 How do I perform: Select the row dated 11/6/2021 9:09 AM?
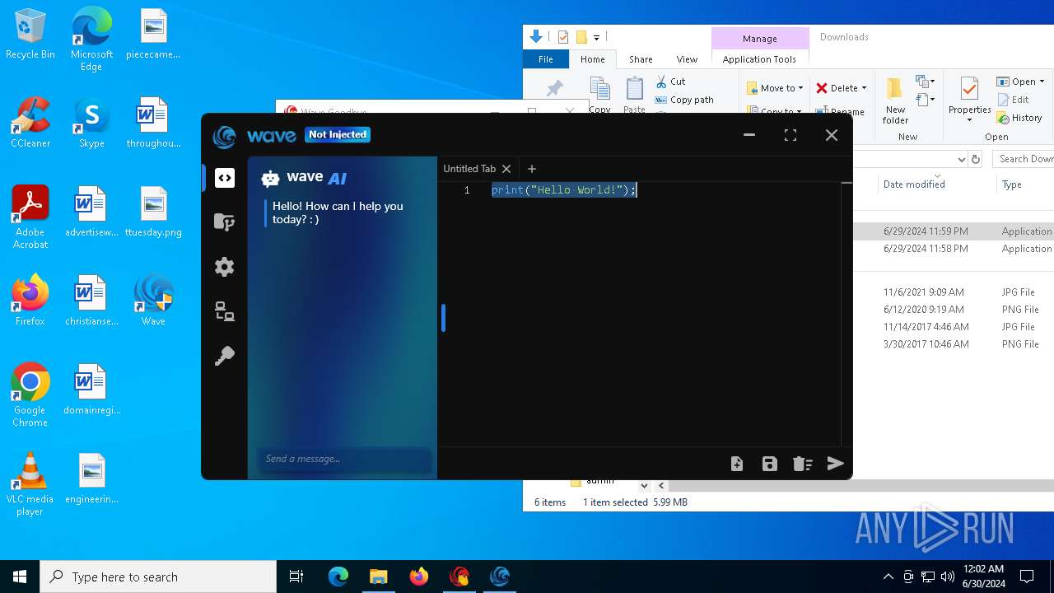tap(954, 292)
